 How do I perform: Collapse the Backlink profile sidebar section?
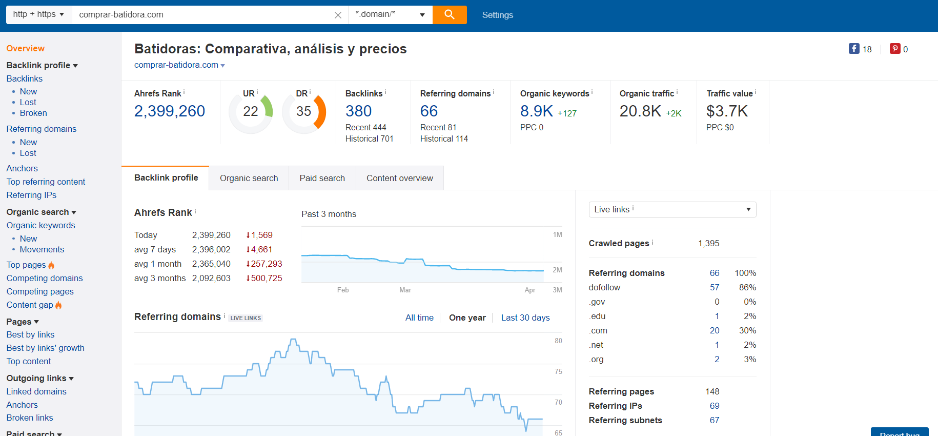coord(42,65)
